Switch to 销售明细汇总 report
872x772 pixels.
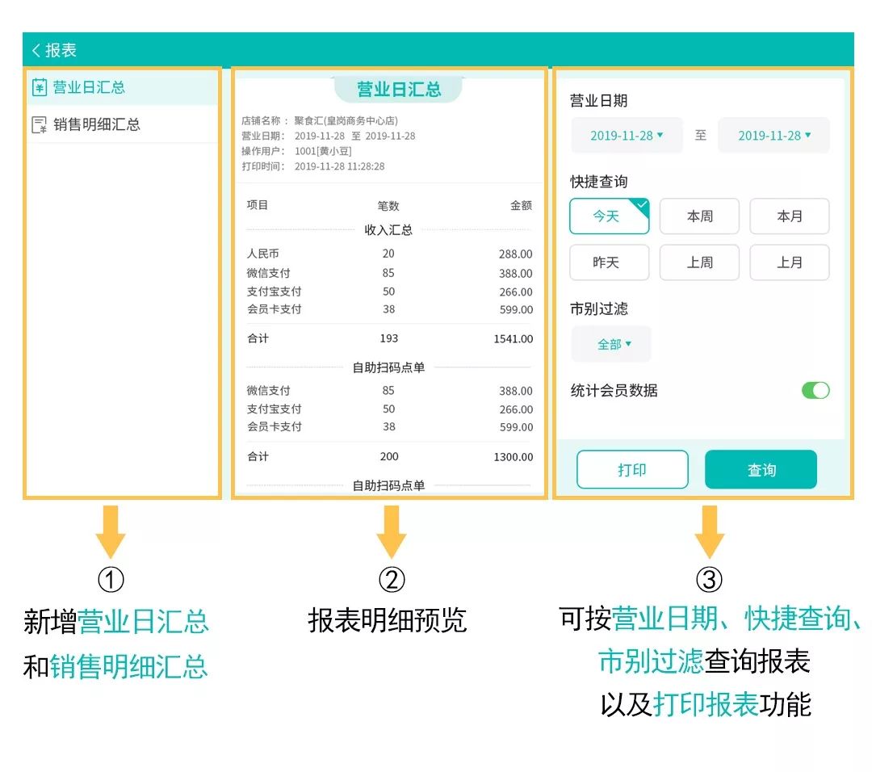click(97, 124)
